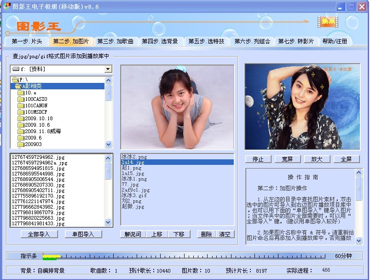Select 赵微.jpg in play list

point(133,207)
